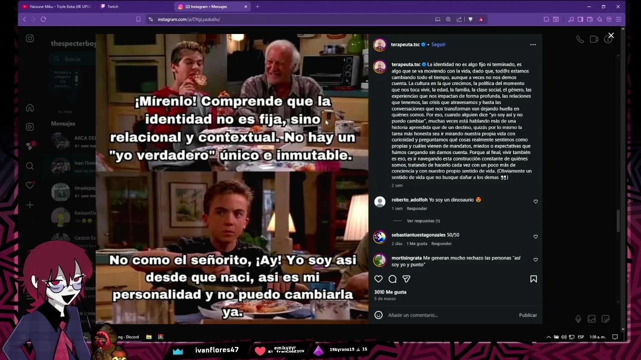Expand Ver respuestas (1)
The height and width of the screenshot is (360, 641).
tap(423, 220)
